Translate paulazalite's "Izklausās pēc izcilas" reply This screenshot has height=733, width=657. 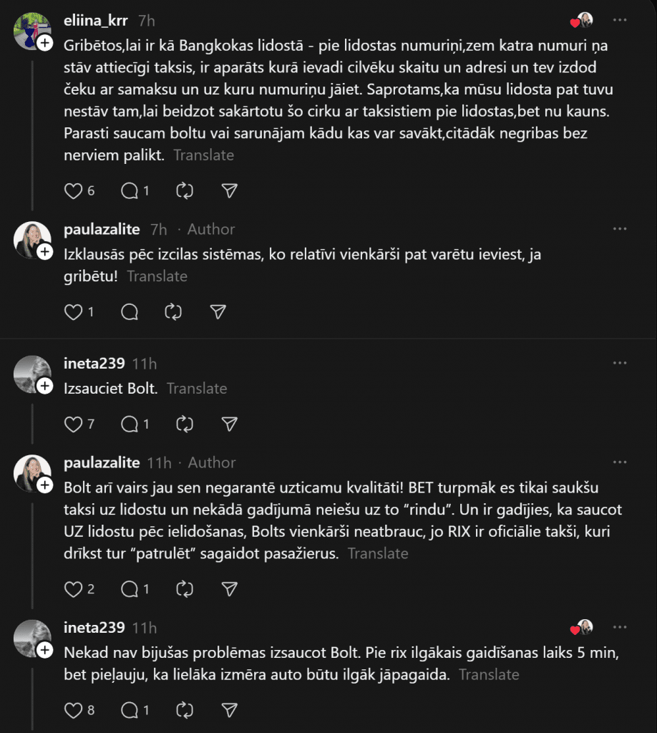click(x=157, y=276)
